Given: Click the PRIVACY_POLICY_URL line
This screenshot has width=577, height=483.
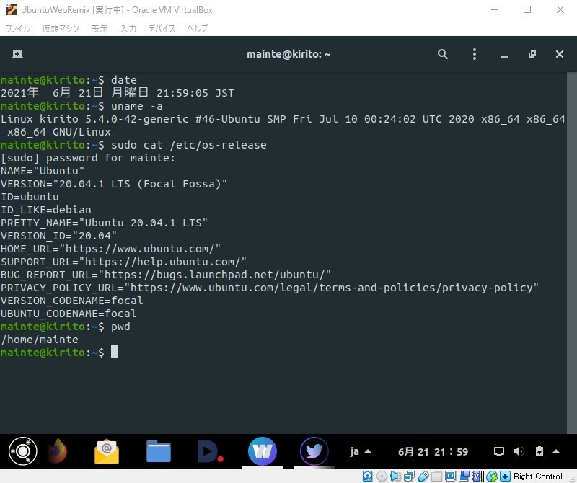Looking at the screenshot, I should point(269,288).
